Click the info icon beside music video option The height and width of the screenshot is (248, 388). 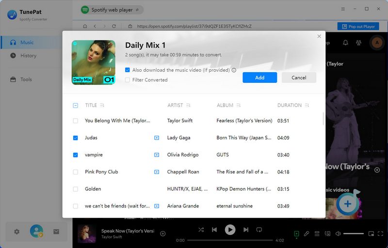pyautogui.click(x=234, y=70)
